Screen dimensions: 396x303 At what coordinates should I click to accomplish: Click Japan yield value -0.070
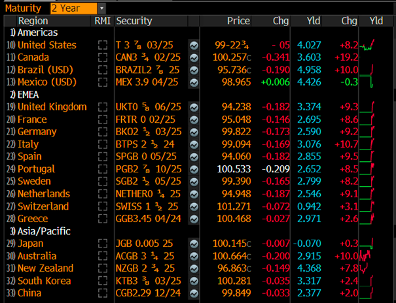click(x=307, y=244)
